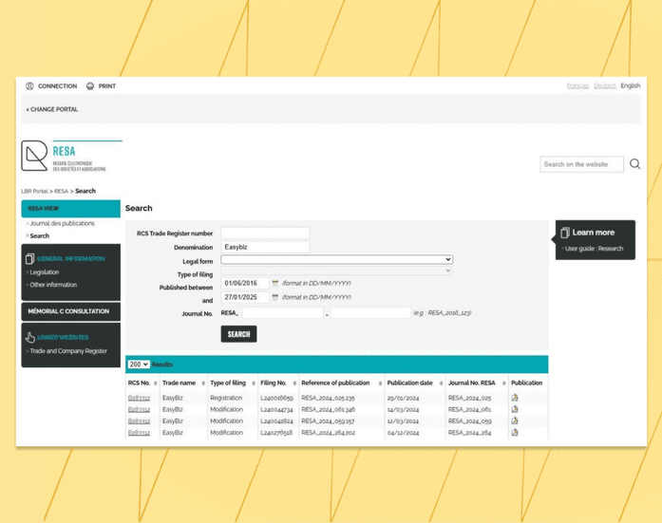Change the 200 results per page dropdown

click(x=139, y=364)
